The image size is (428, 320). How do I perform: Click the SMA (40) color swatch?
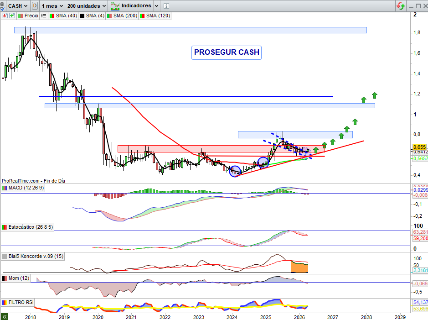pyautogui.click(x=52, y=16)
